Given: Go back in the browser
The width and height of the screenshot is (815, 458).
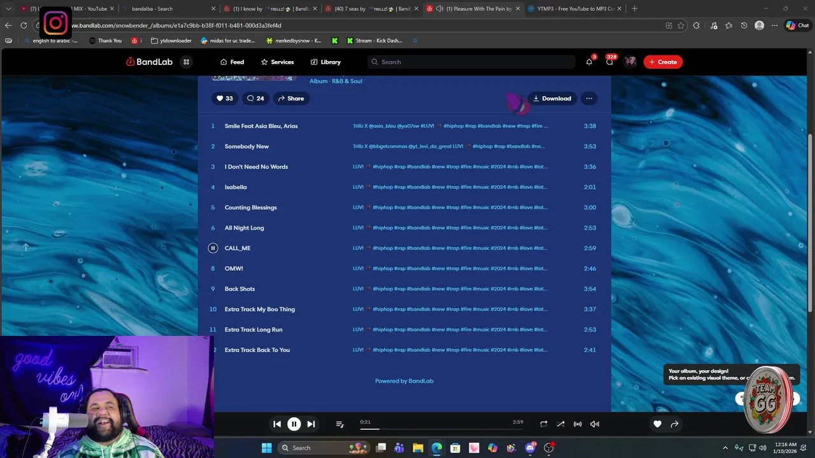Looking at the screenshot, I should (8, 25).
